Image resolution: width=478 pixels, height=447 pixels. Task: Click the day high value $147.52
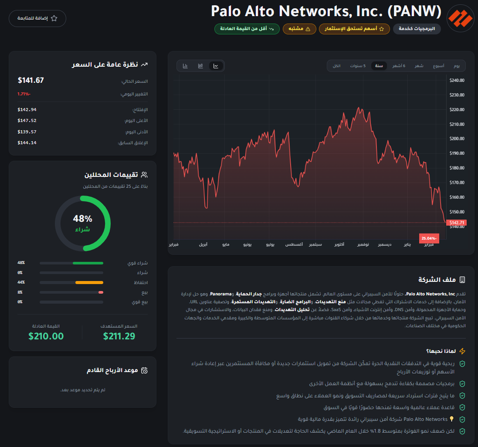[27, 121]
